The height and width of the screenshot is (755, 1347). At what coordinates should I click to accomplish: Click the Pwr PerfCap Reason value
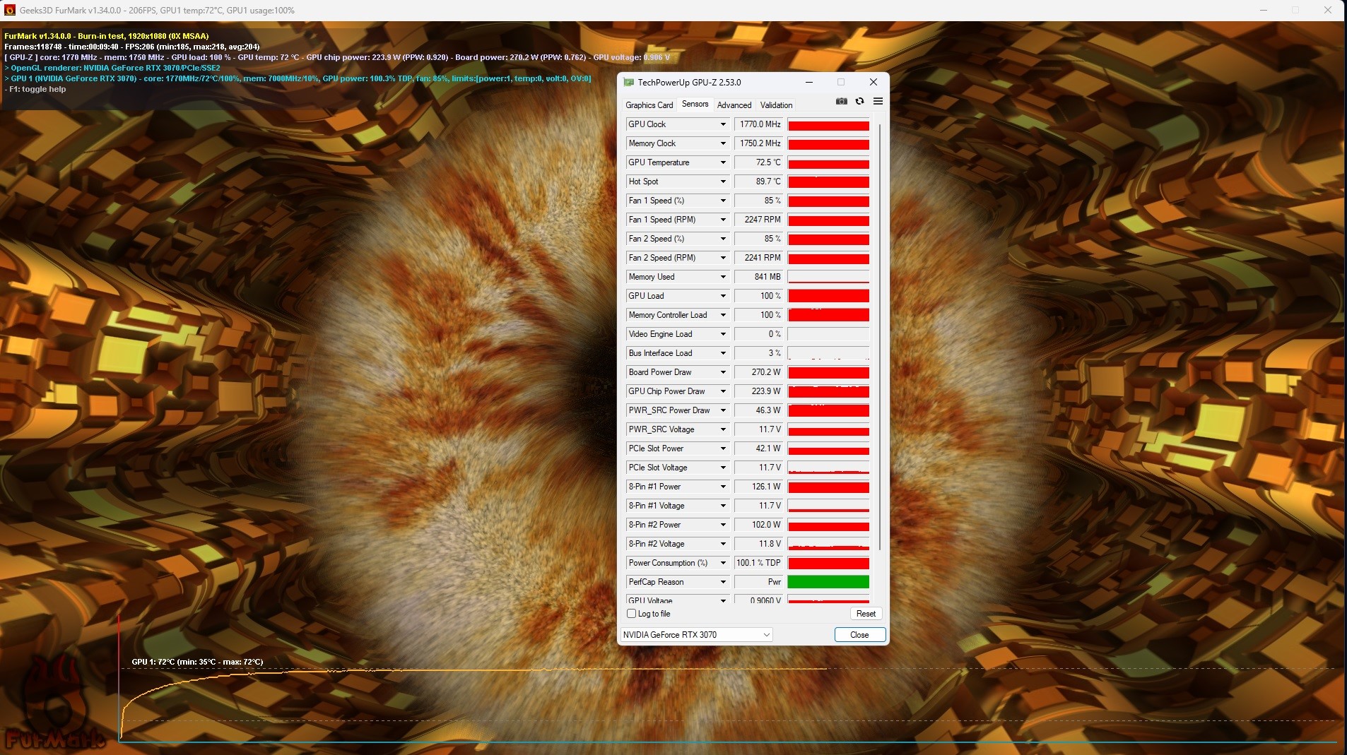tap(759, 582)
